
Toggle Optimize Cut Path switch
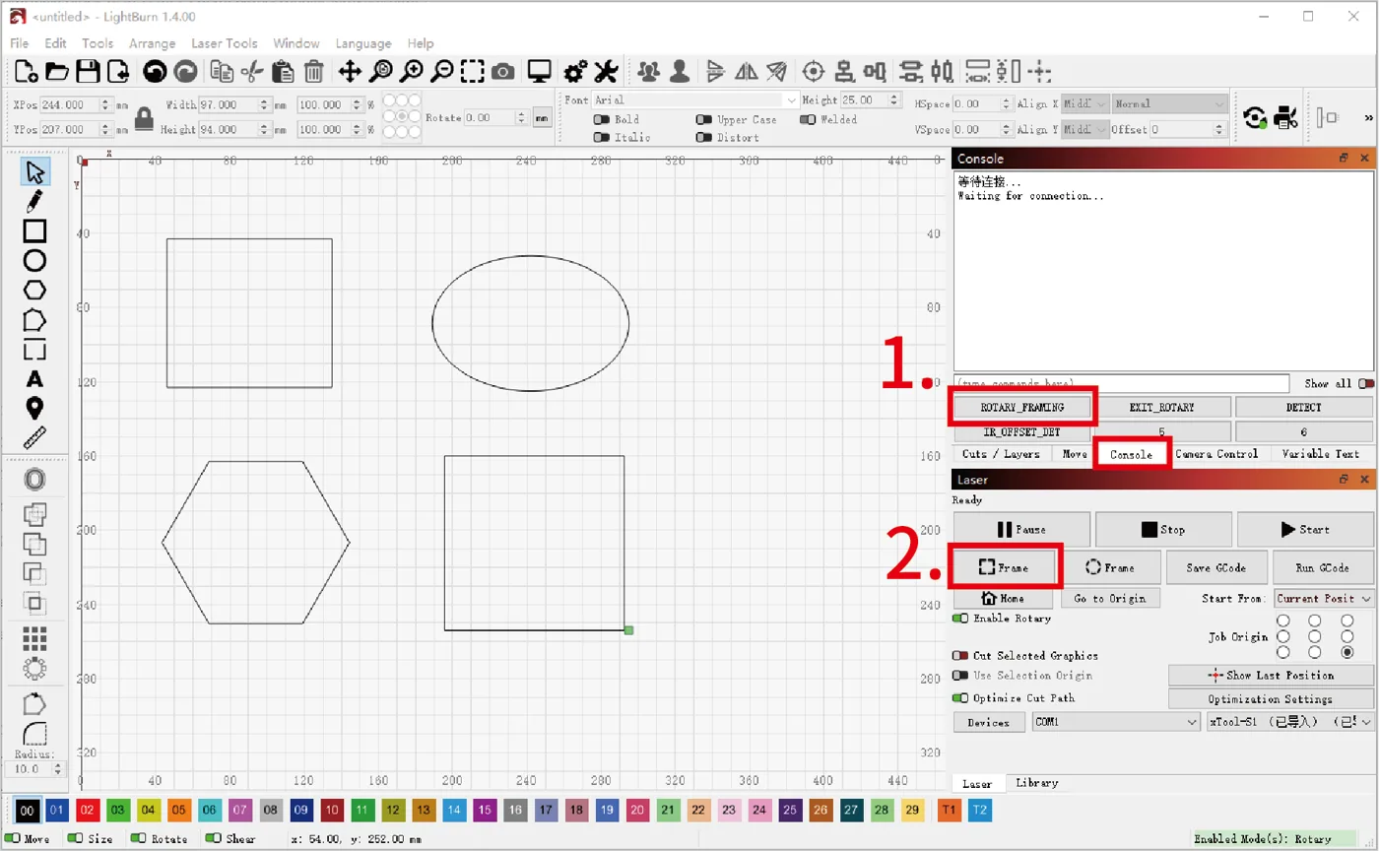point(961,698)
